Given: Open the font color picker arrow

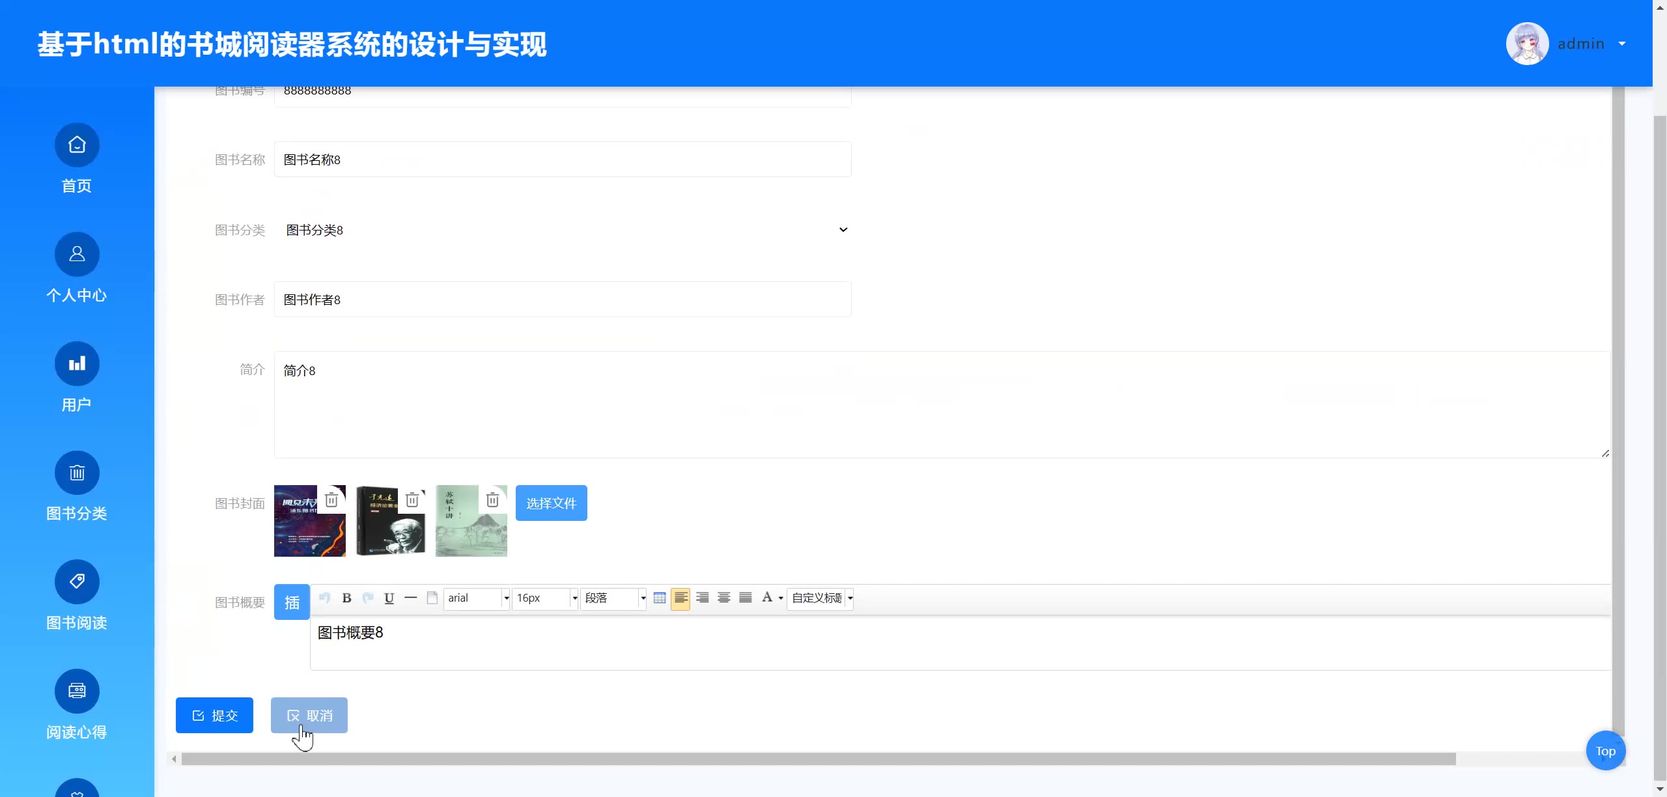Looking at the screenshot, I should pos(781,598).
